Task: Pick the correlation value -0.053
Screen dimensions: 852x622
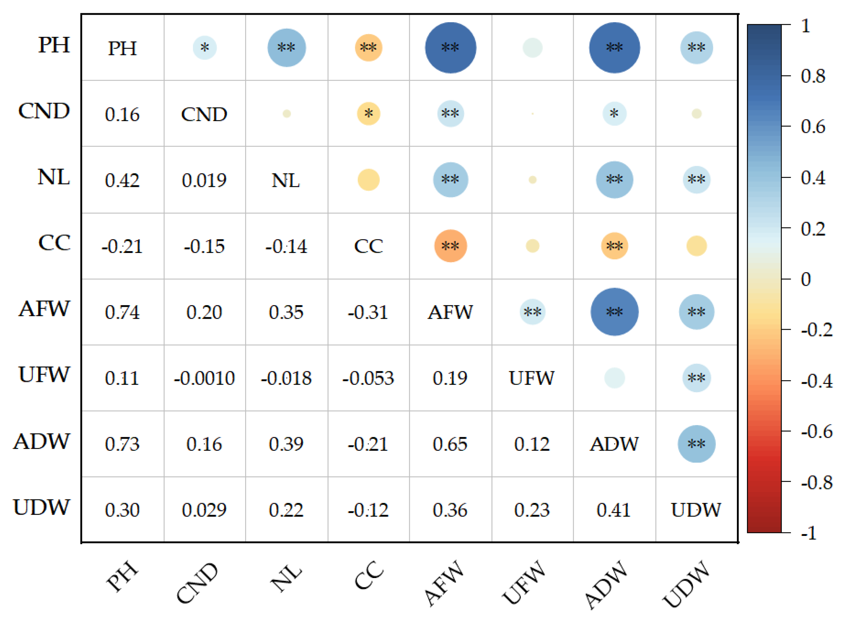Action: tap(368, 378)
